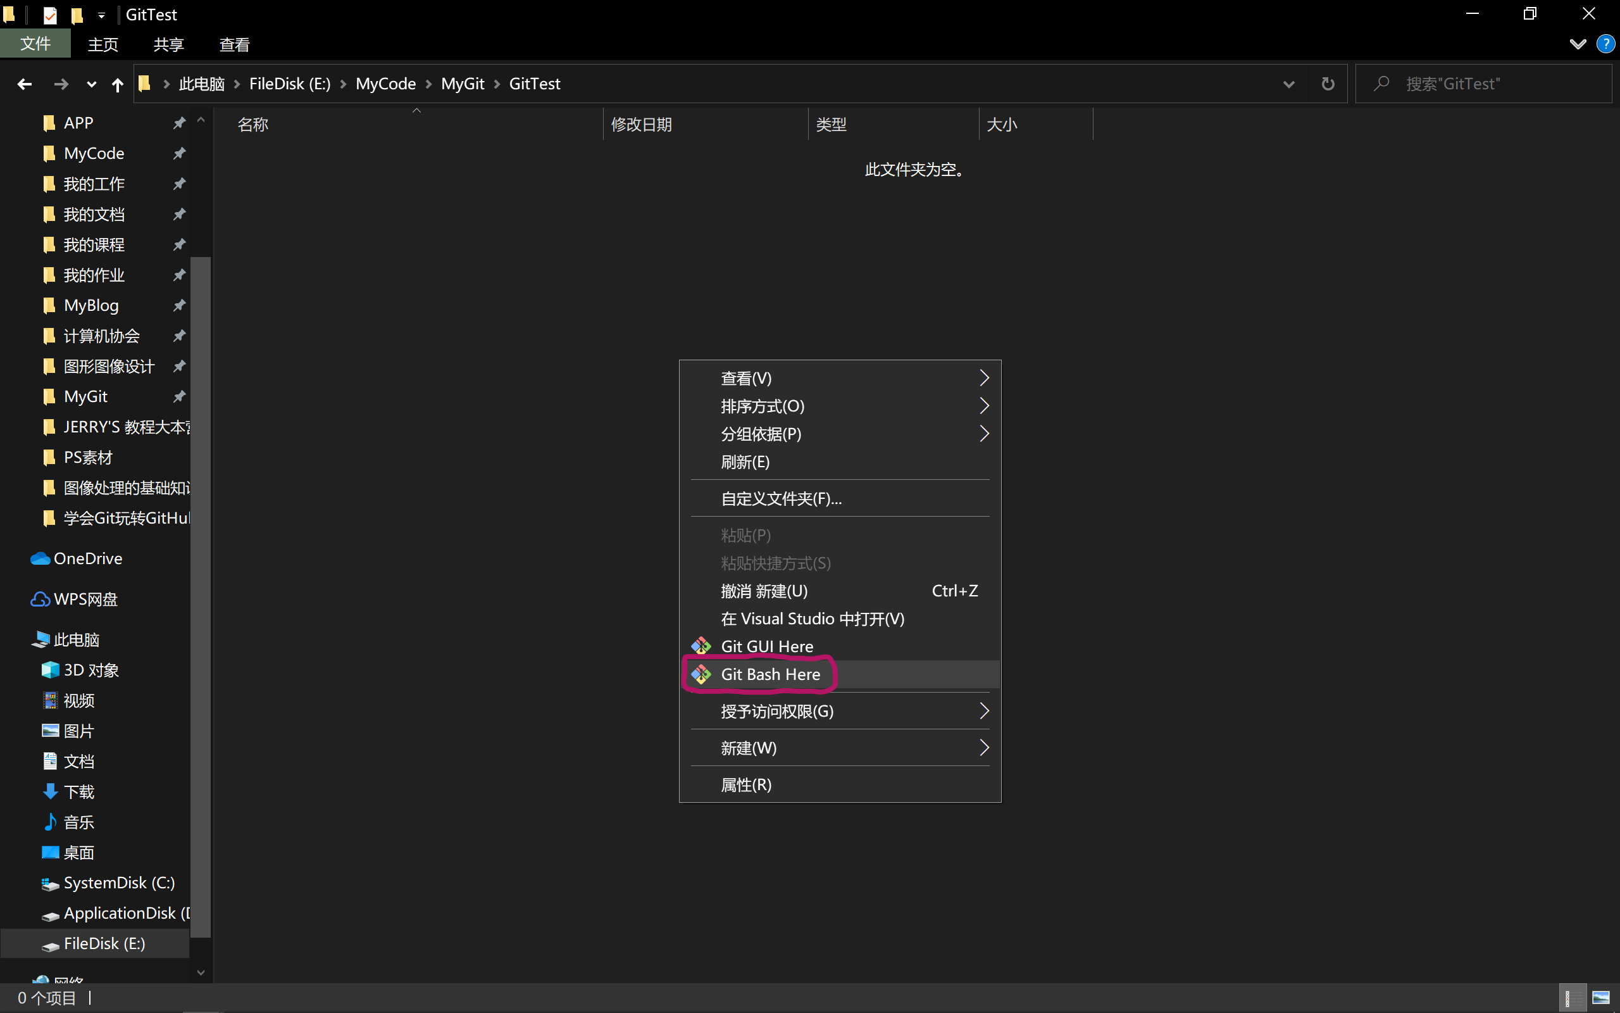Viewport: 1620px width, 1013px height.
Task: Unpin MyGit via its pin icon
Action: 178,396
